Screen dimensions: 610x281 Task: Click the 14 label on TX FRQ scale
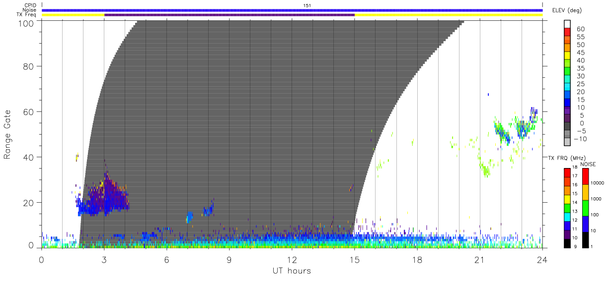pyautogui.click(x=575, y=202)
